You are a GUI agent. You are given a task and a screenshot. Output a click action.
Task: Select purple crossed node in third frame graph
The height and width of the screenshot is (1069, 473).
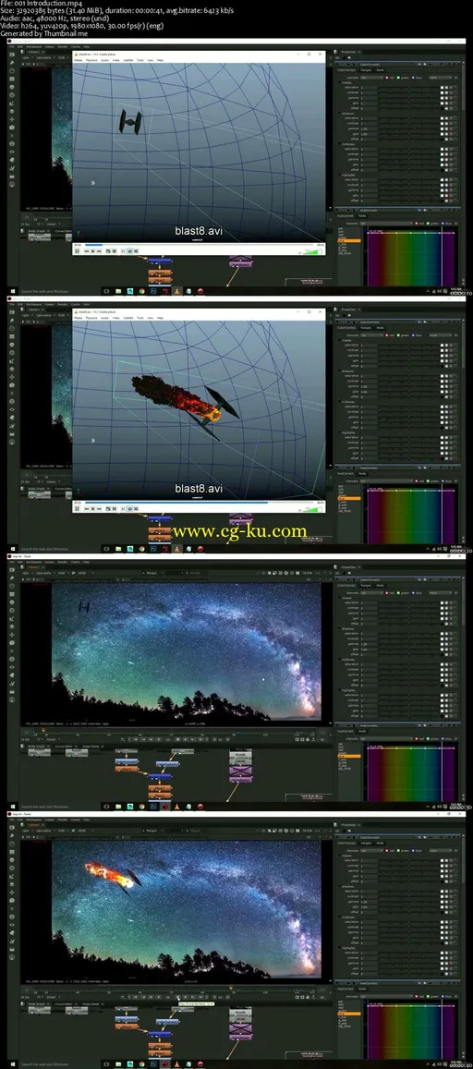pos(240,770)
